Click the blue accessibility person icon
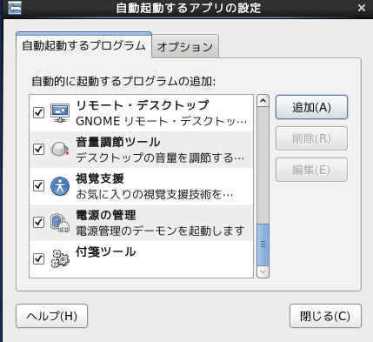Image resolution: width=373 pixels, height=342 pixels. (x=60, y=186)
